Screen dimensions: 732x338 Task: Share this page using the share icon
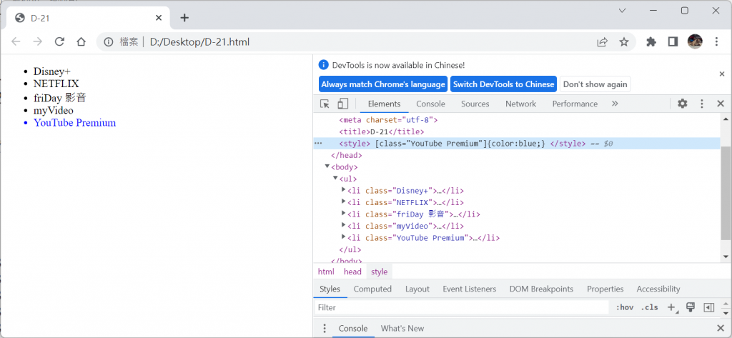603,42
